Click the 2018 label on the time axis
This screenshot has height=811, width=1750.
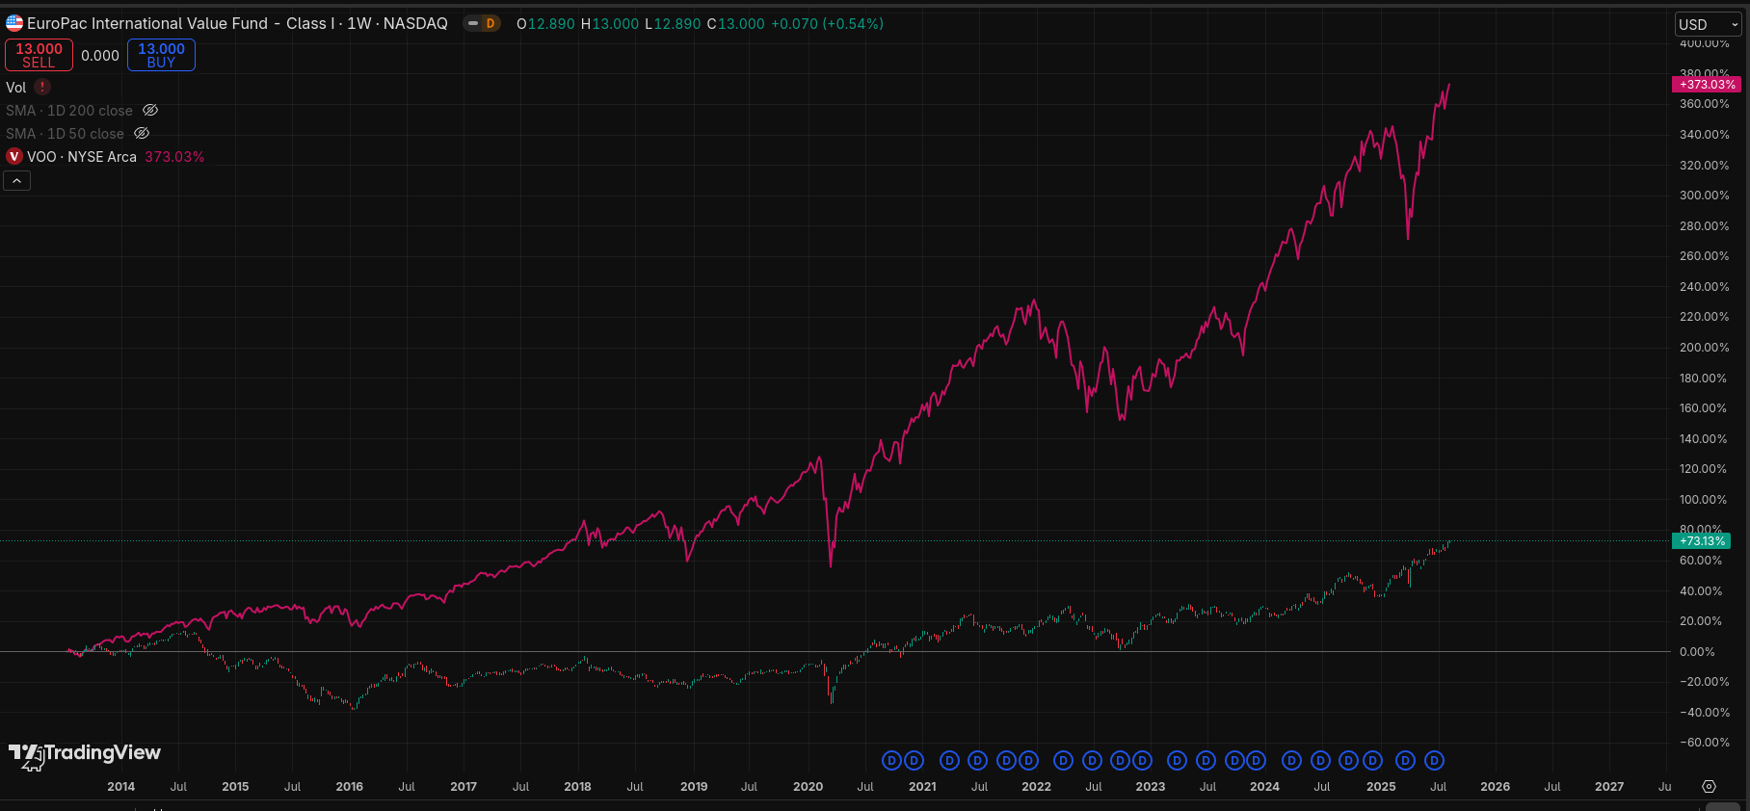(x=578, y=786)
